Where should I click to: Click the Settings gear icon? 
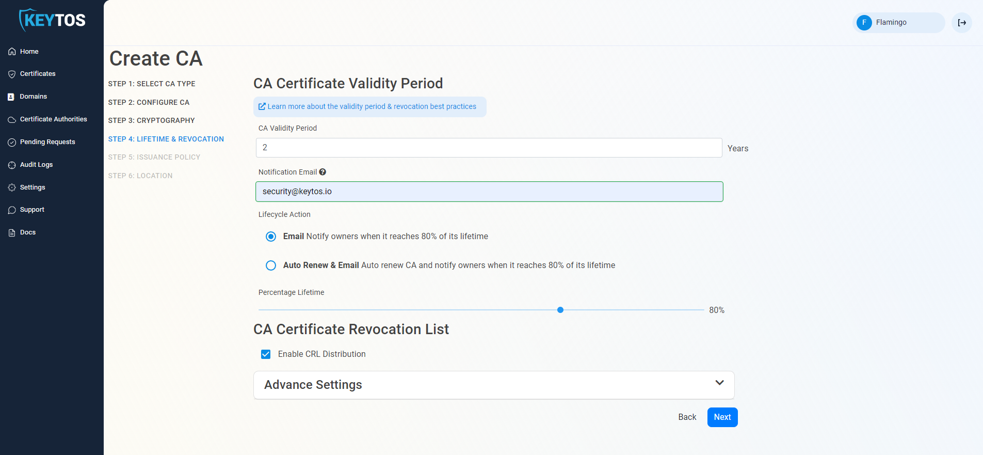tap(12, 187)
